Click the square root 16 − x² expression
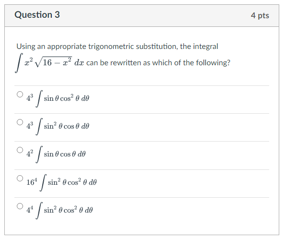Viewport: 285px width, 239px height. point(54,62)
